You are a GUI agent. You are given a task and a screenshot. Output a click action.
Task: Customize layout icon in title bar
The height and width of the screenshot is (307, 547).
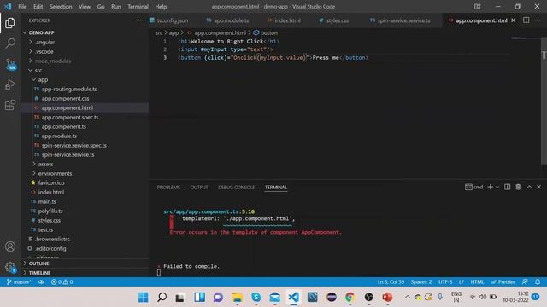coord(477,7)
